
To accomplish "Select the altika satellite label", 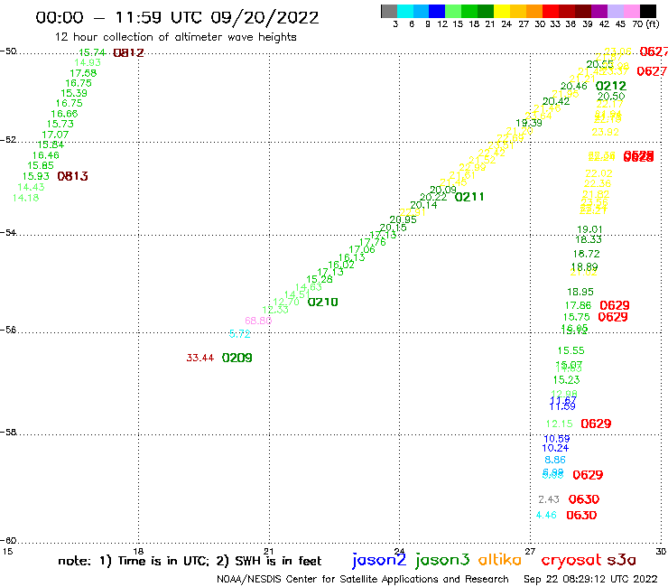I will pos(500,559).
